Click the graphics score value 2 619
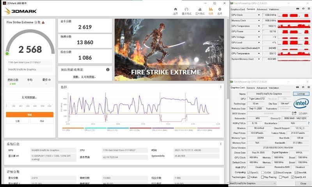This screenshot has height=187, width=312. point(85,27)
